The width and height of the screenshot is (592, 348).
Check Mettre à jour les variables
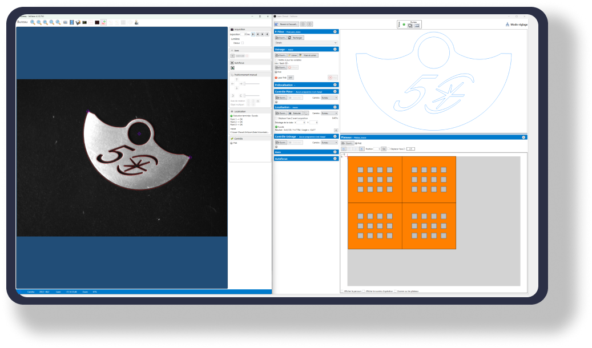pyautogui.click(x=277, y=60)
